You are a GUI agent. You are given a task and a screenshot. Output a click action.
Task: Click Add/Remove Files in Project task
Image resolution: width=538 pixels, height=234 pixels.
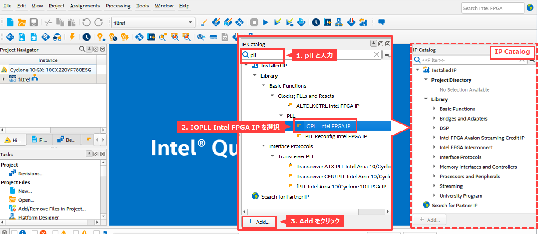tap(52, 209)
